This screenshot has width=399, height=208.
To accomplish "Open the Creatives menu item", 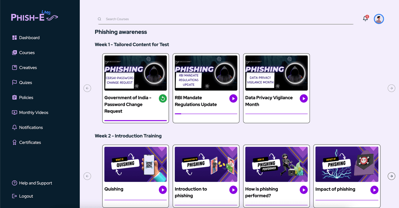I will [x=28, y=67].
